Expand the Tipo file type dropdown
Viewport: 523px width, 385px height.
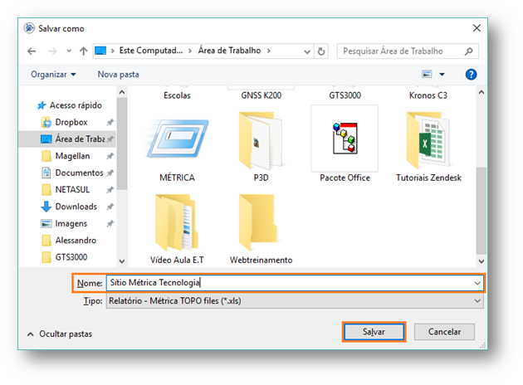click(x=477, y=300)
